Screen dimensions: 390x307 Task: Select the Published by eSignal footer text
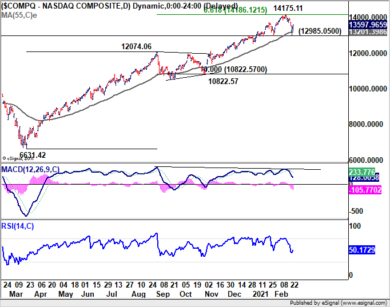click(x=339, y=303)
